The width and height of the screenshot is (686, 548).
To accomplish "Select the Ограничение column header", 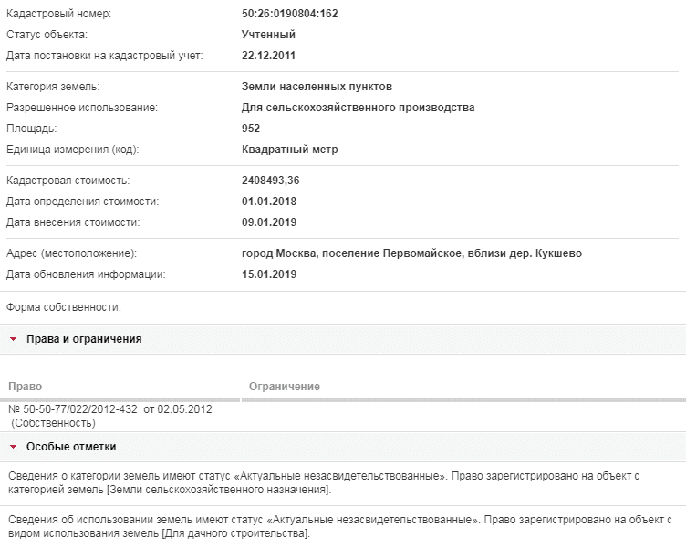I will click(x=285, y=387).
